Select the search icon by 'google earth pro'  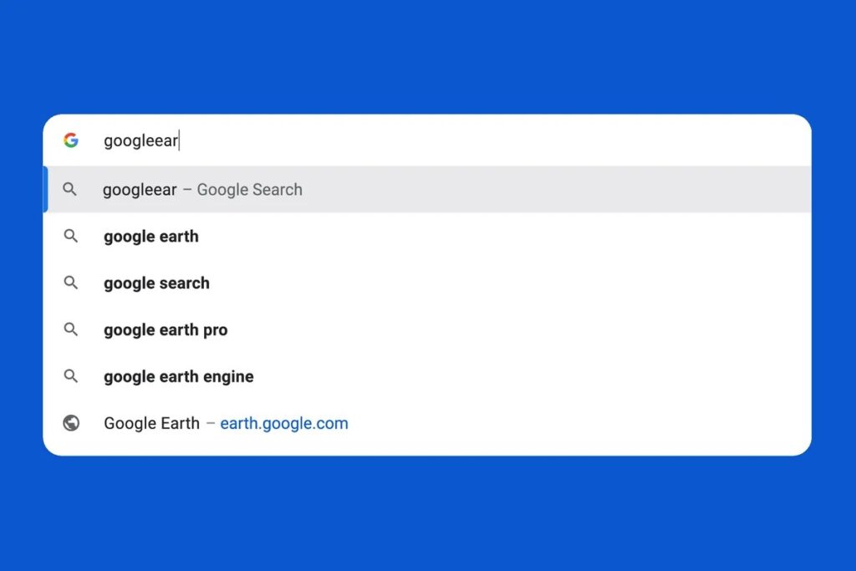pyautogui.click(x=70, y=329)
